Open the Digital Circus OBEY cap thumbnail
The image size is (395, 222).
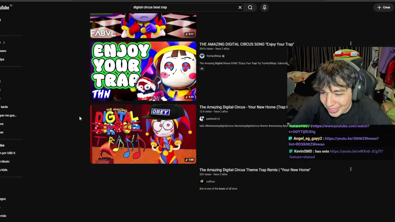(143, 134)
